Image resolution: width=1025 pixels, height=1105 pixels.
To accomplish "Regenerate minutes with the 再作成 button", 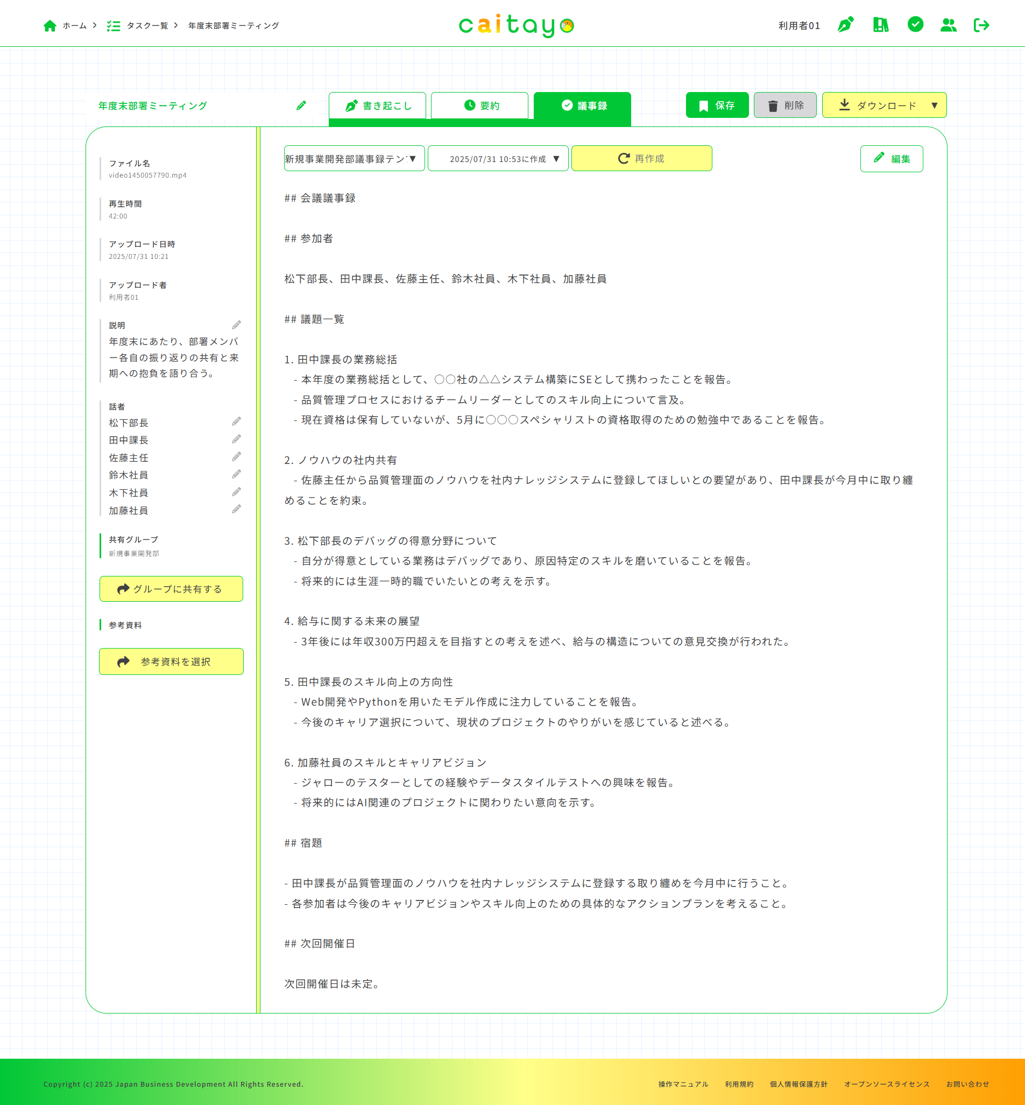I will pos(641,158).
